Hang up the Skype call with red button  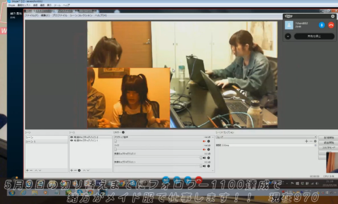pos(331,24)
